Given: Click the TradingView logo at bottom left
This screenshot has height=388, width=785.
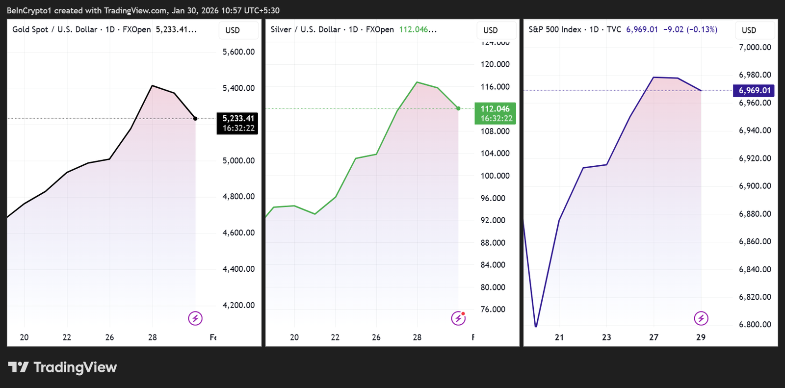Looking at the screenshot, I should click(x=62, y=367).
